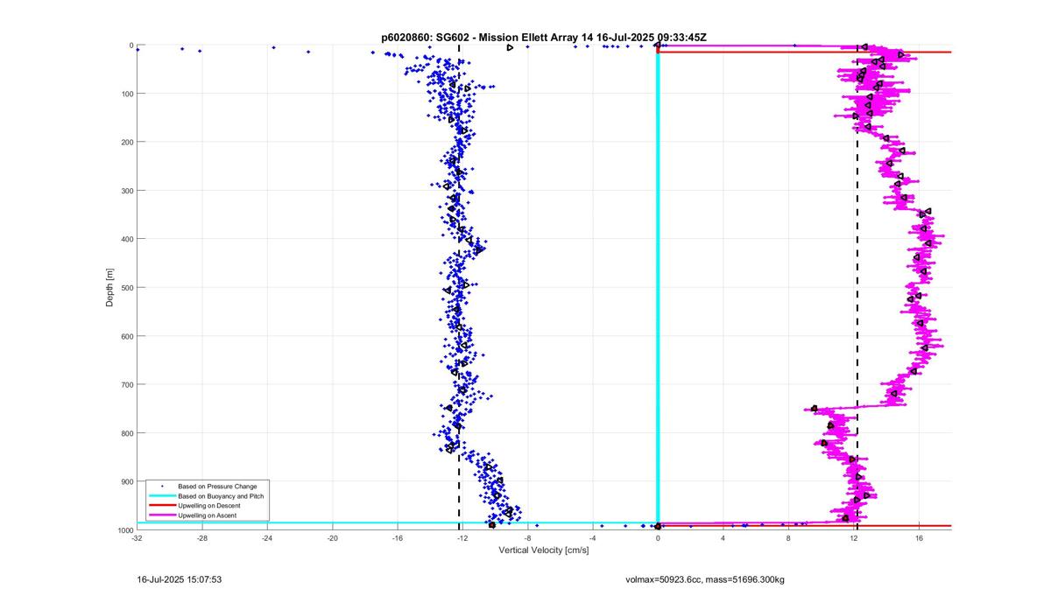The width and height of the screenshot is (1051, 596).
Task: Click legend entry "Based on Buoyancy and Pitch"
Action: [221, 496]
